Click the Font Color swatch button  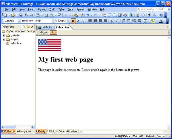161,21
